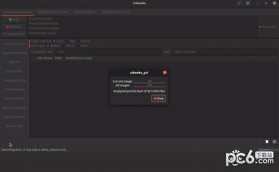Click 'Searching data' status message
Viewport: 279px width, 172px height.
(34, 150)
